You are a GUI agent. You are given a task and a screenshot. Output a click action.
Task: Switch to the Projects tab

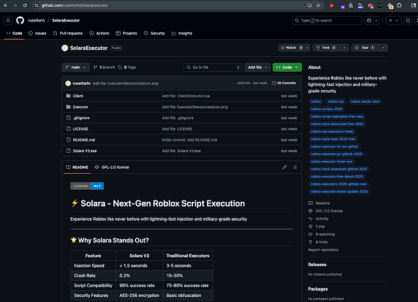127,33
